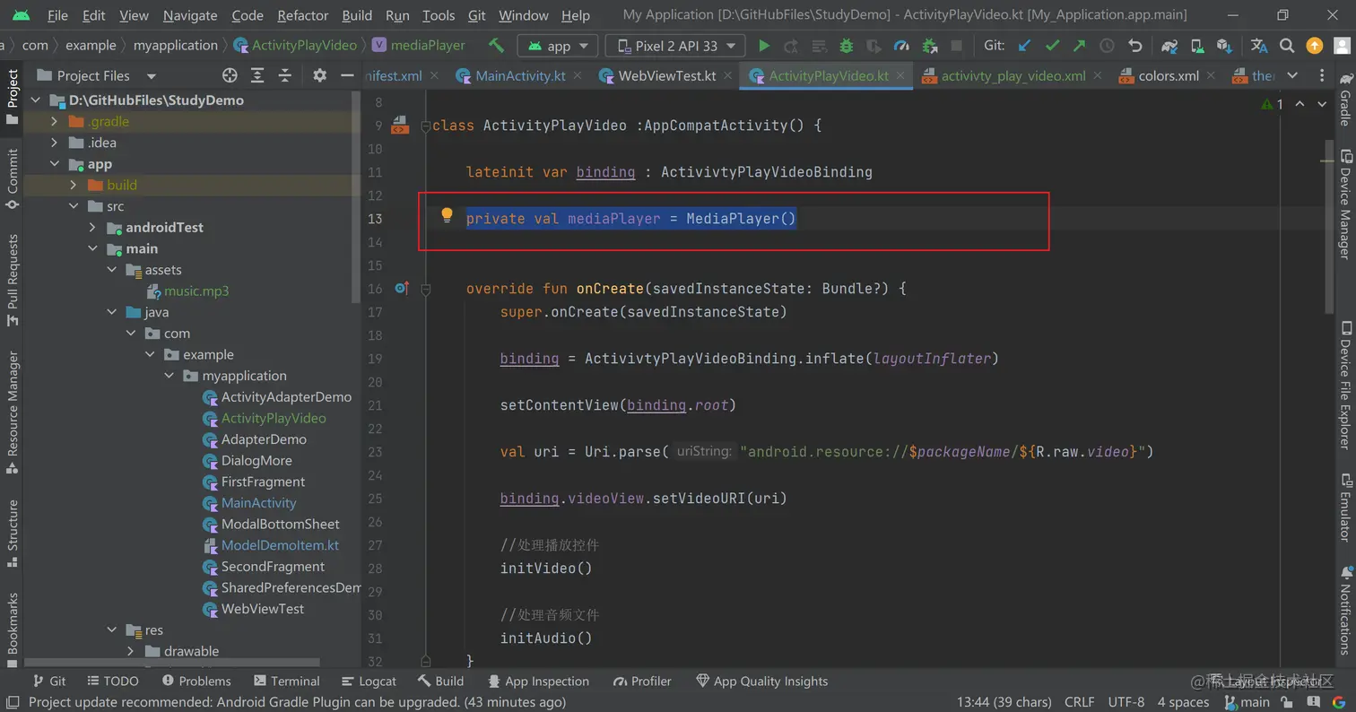Screen dimensions: 1356x712
Task: Click the override gutter icon on line 16
Action: (x=402, y=288)
